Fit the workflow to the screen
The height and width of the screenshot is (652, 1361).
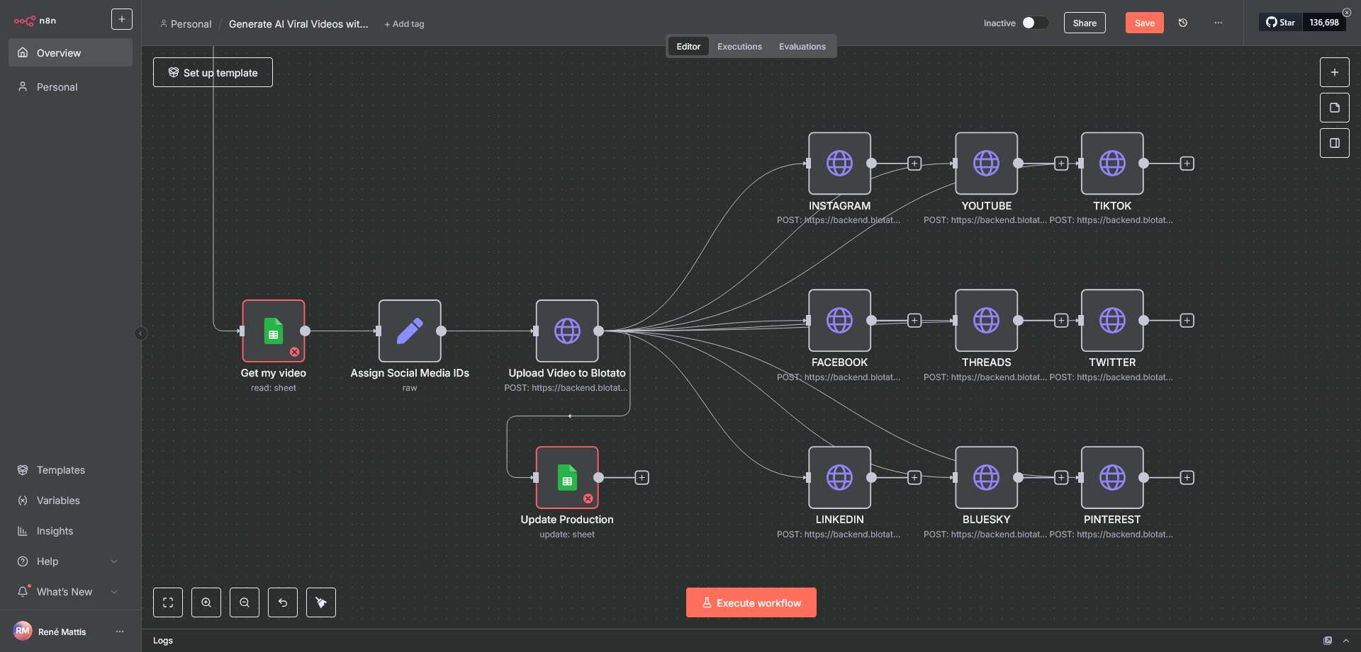pos(168,602)
